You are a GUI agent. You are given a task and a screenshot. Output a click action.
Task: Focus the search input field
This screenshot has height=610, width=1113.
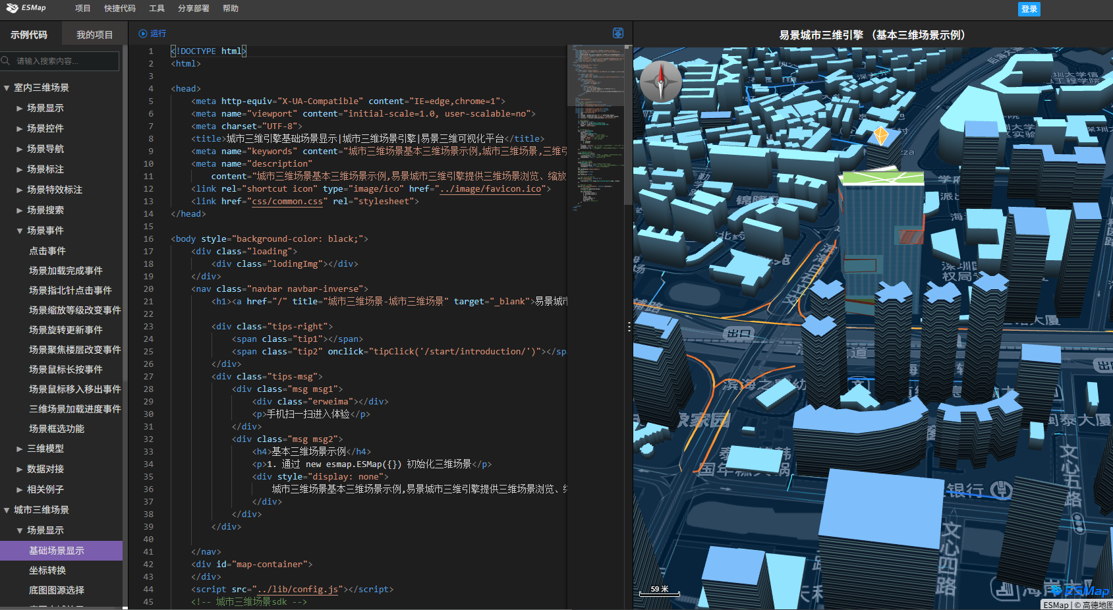click(61, 61)
